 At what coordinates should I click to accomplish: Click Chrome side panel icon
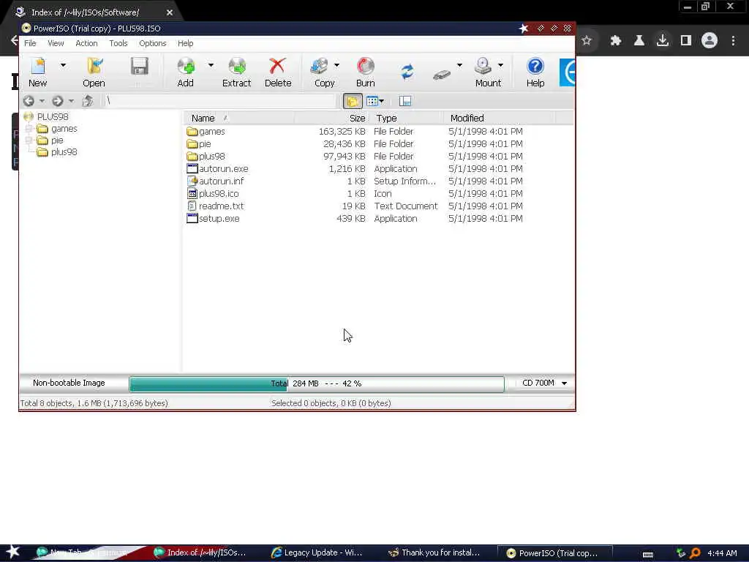click(x=686, y=41)
